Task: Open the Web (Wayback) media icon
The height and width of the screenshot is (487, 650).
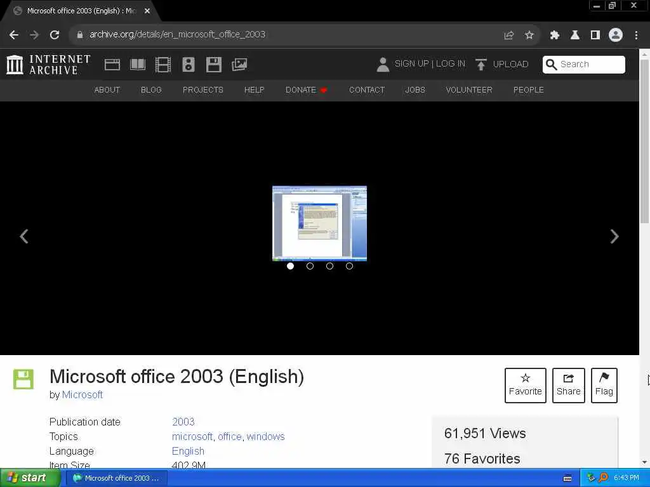Action: [x=112, y=65]
